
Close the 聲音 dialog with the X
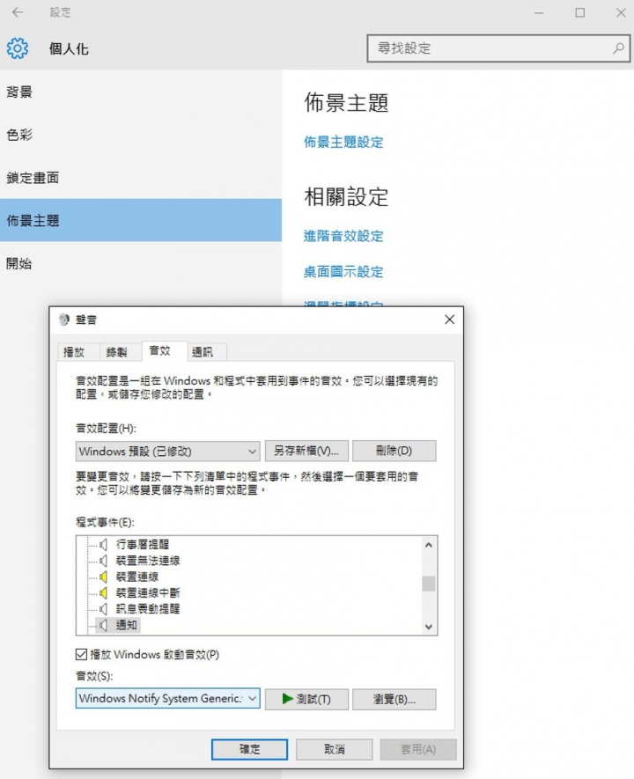point(450,320)
